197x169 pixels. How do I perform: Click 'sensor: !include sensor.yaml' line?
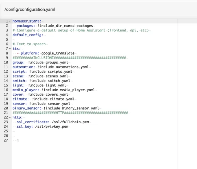point(41,104)
